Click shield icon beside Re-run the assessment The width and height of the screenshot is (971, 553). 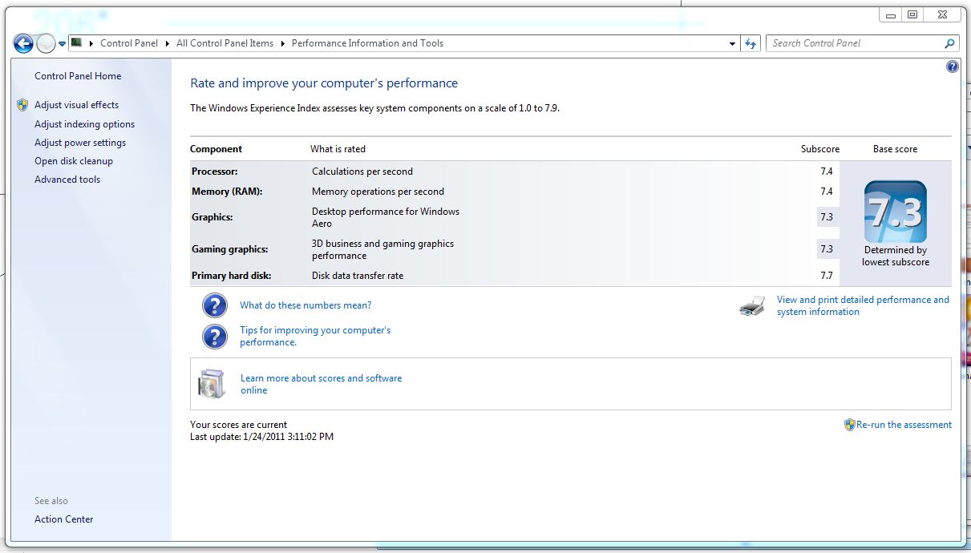click(850, 425)
